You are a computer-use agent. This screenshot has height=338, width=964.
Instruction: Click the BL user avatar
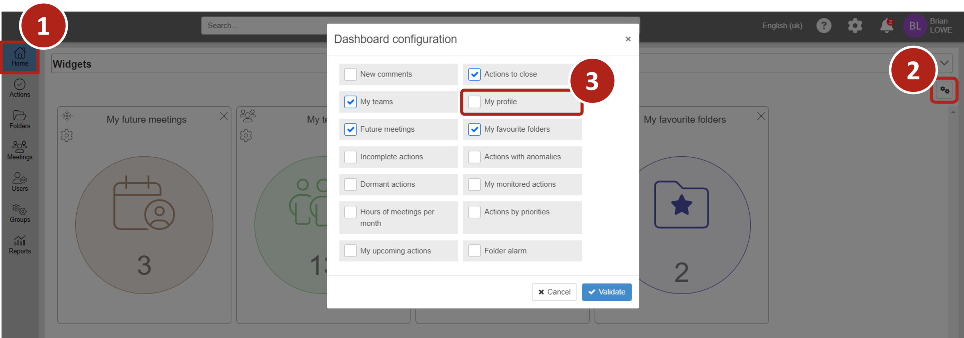click(914, 26)
